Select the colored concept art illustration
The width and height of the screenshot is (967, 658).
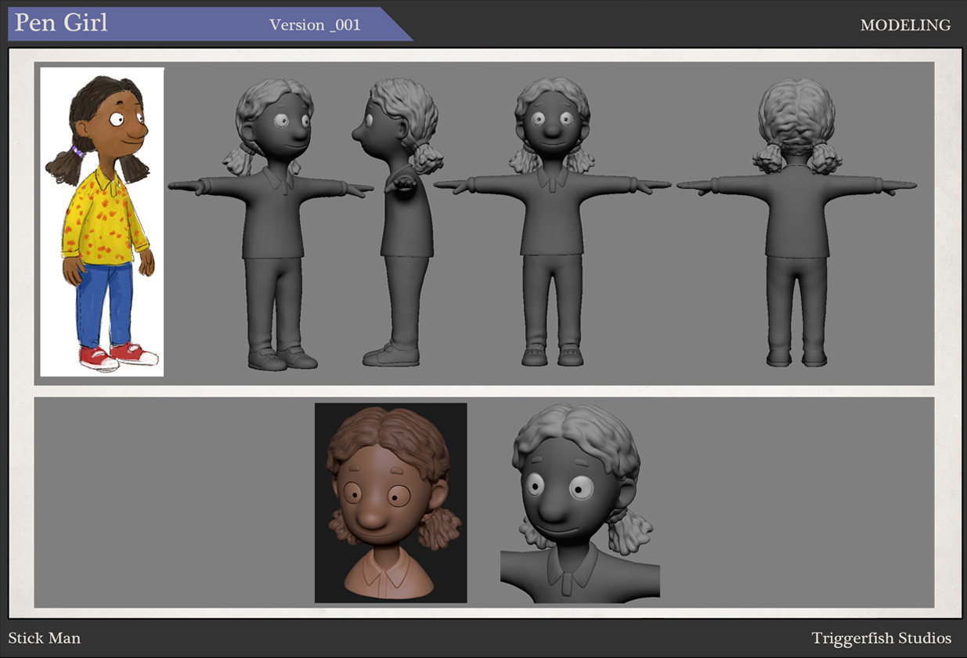coord(102,222)
